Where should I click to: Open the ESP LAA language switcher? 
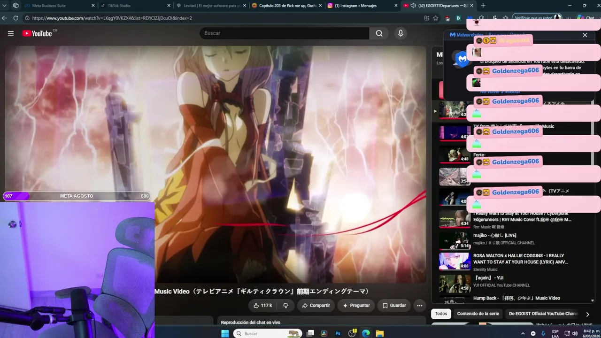coord(555,333)
